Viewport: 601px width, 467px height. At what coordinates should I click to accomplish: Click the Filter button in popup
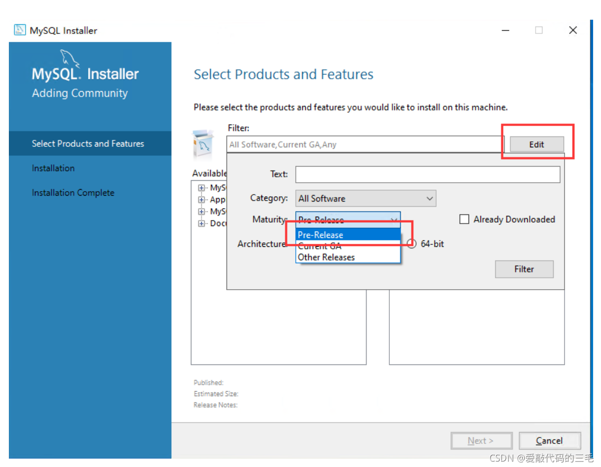click(524, 269)
